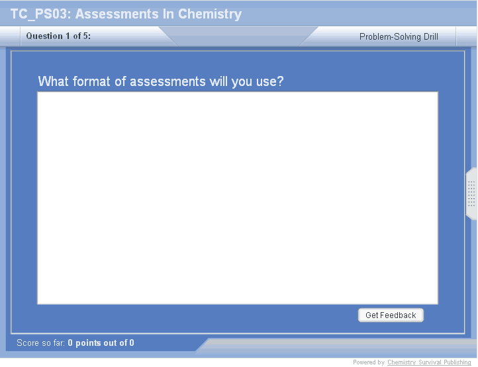Expand the dotted side panel handle
Viewport: 478px width, 367px height.
(x=471, y=194)
